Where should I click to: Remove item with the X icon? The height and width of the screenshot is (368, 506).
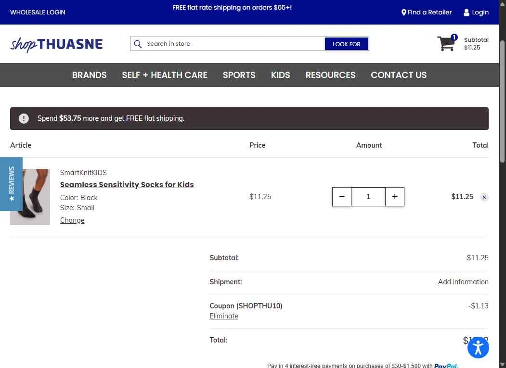click(x=484, y=197)
